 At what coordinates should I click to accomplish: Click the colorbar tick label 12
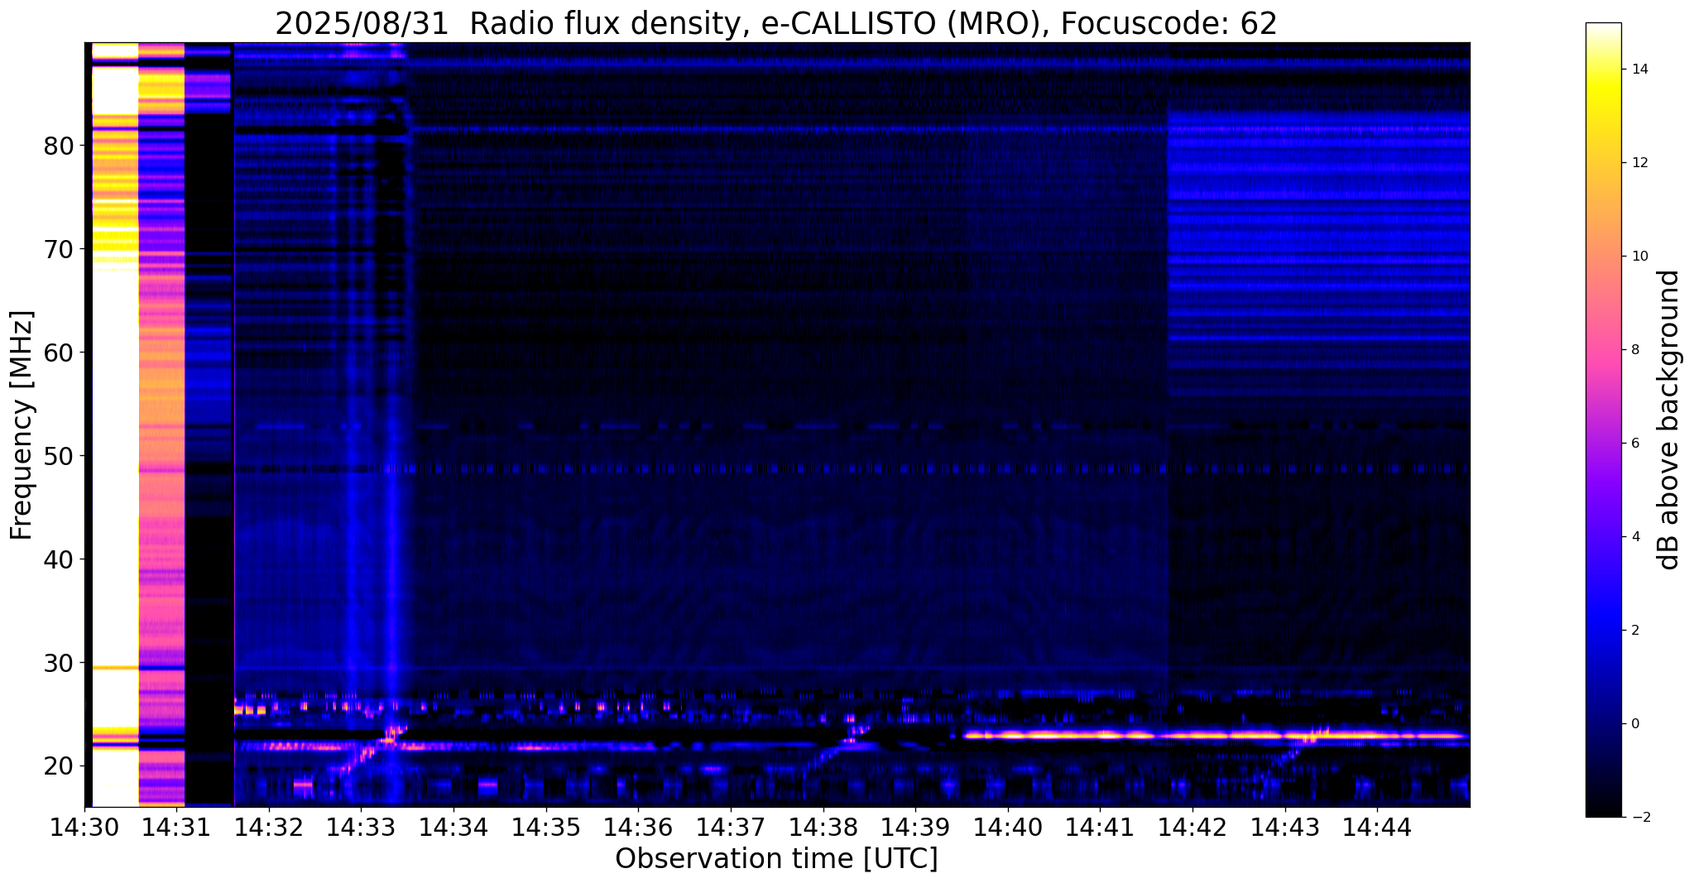point(1639,163)
